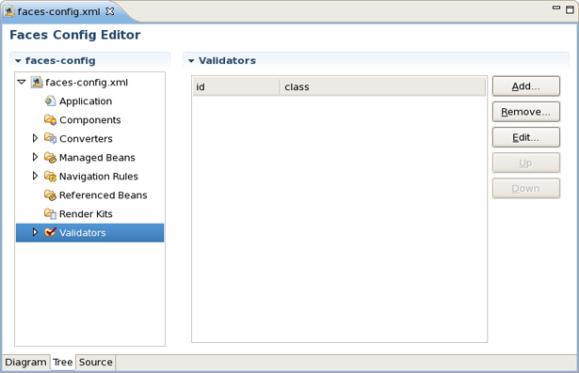Select the Validators tree row

pyautogui.click(x=89, y=233)
